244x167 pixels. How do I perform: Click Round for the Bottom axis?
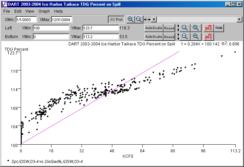(169, 37)
